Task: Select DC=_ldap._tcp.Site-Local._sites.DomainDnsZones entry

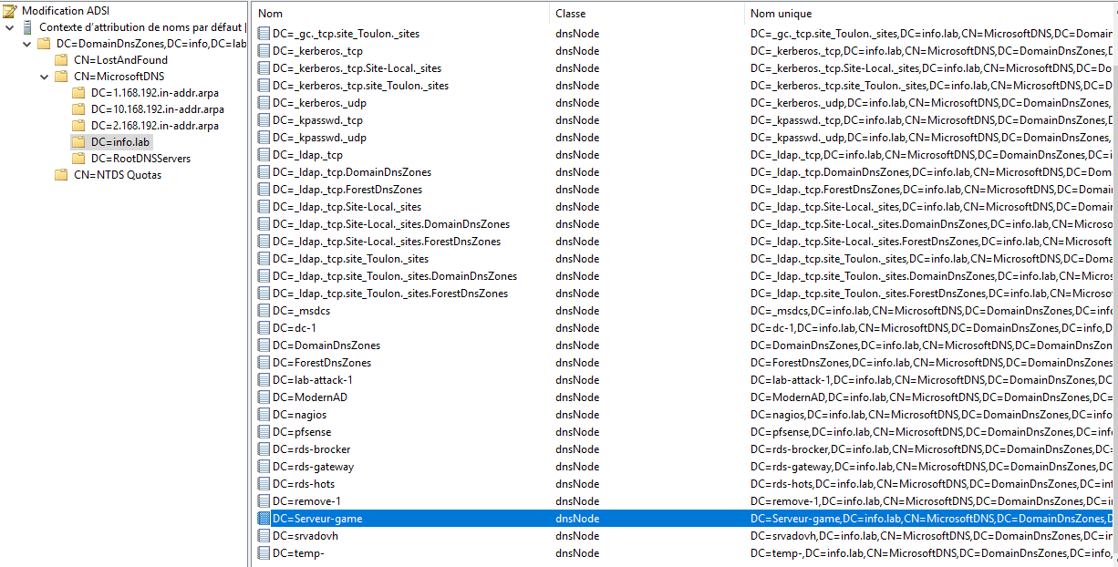Action: click(390, 224)
